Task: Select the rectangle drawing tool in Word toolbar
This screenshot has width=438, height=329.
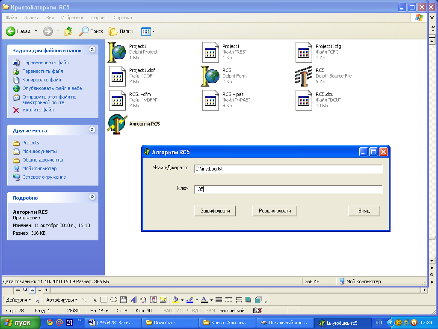Action: tap(104, 300)
